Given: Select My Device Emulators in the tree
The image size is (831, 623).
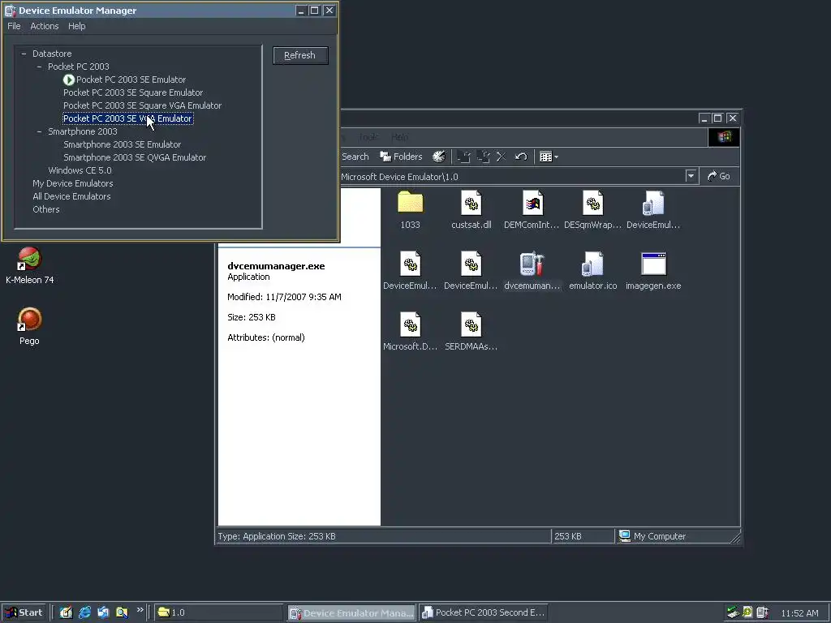Looking at the screenshot, I should 72,183.
